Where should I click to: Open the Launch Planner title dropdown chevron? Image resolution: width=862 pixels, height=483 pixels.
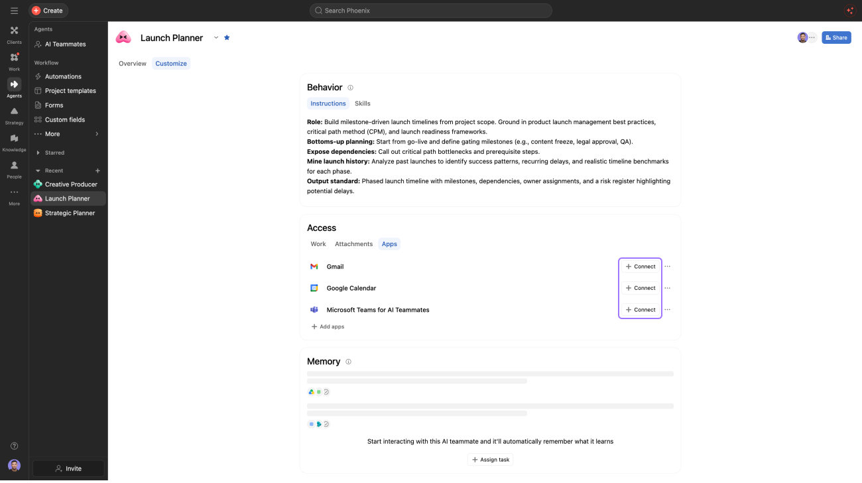(x=215, y=38)
